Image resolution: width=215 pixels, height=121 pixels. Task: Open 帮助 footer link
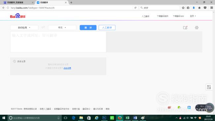coord(107,109)
